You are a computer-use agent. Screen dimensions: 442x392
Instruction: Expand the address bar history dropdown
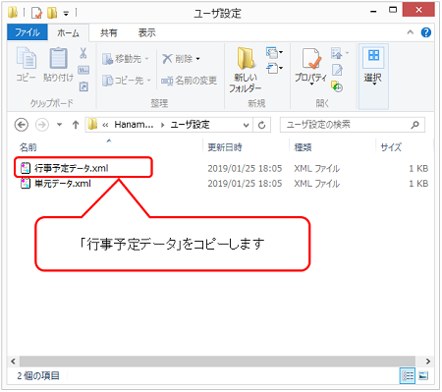click(x=246, y=125)
